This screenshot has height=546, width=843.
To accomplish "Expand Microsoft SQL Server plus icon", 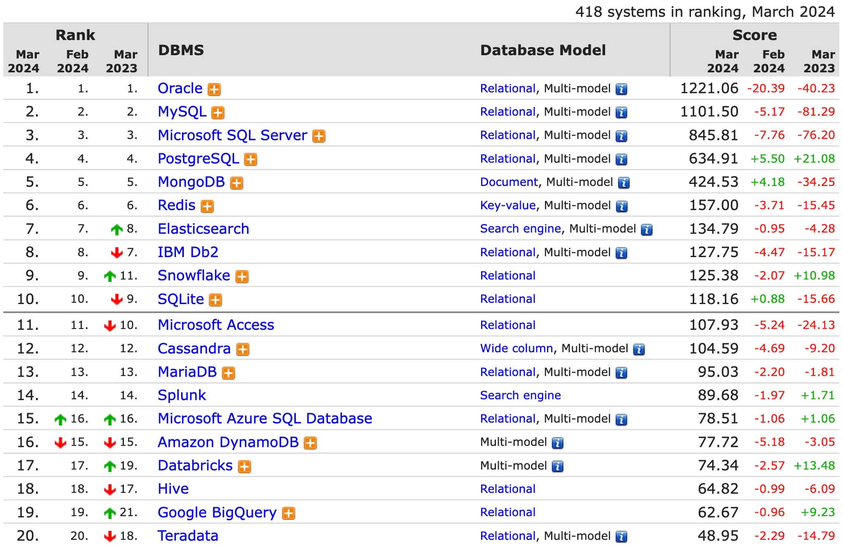I will point(319,136).
